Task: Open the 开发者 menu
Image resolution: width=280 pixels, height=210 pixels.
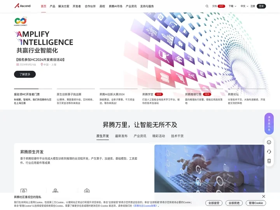Action: [77, 6]
